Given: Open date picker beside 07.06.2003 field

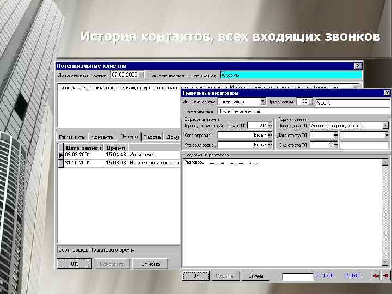Looking at the screenshot, I should tap(141, 75).
